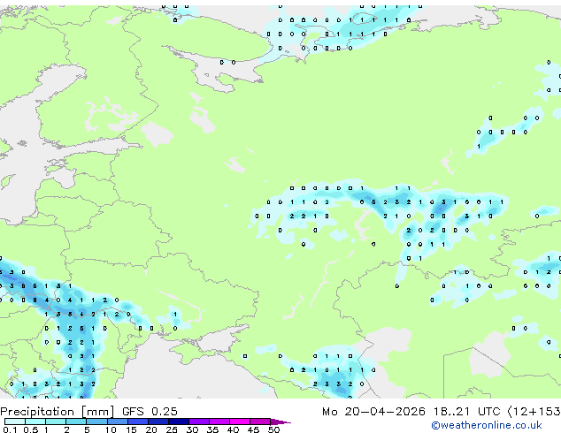Click the '0.1' legend scale label

click(10, 429)
